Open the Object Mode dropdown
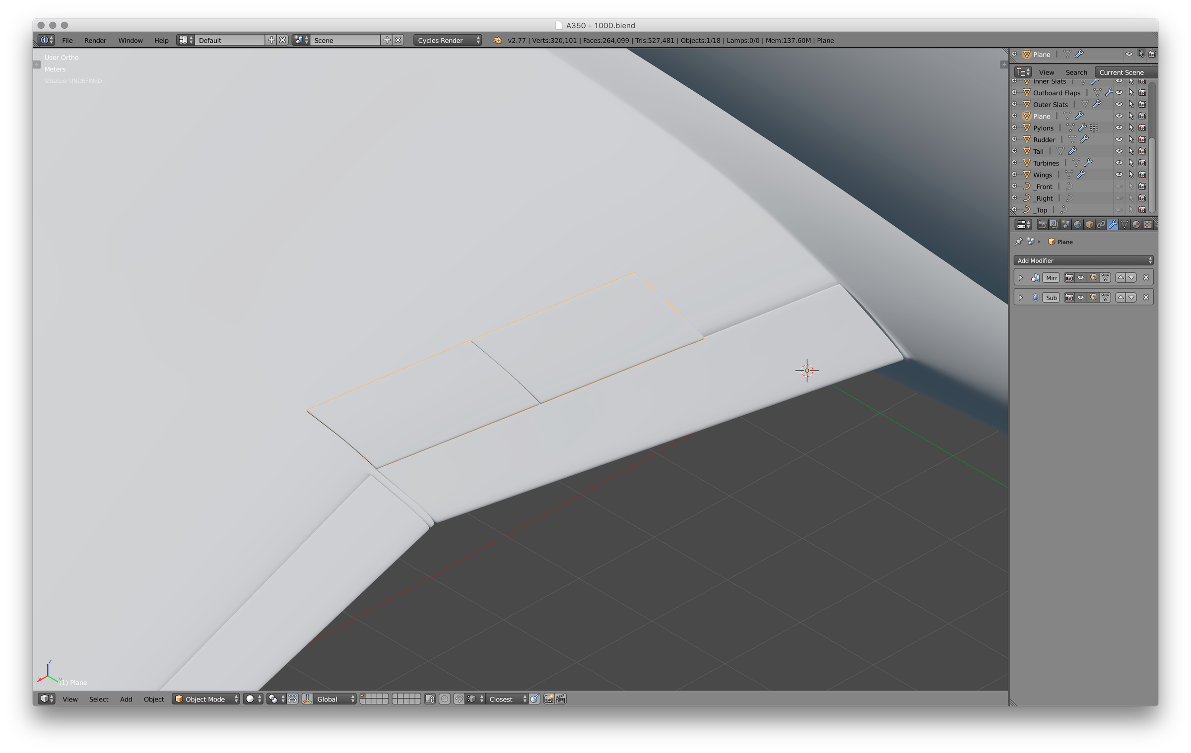This screenshot has height=753, width=1191. pyautogui.click(x=205, y=699)
